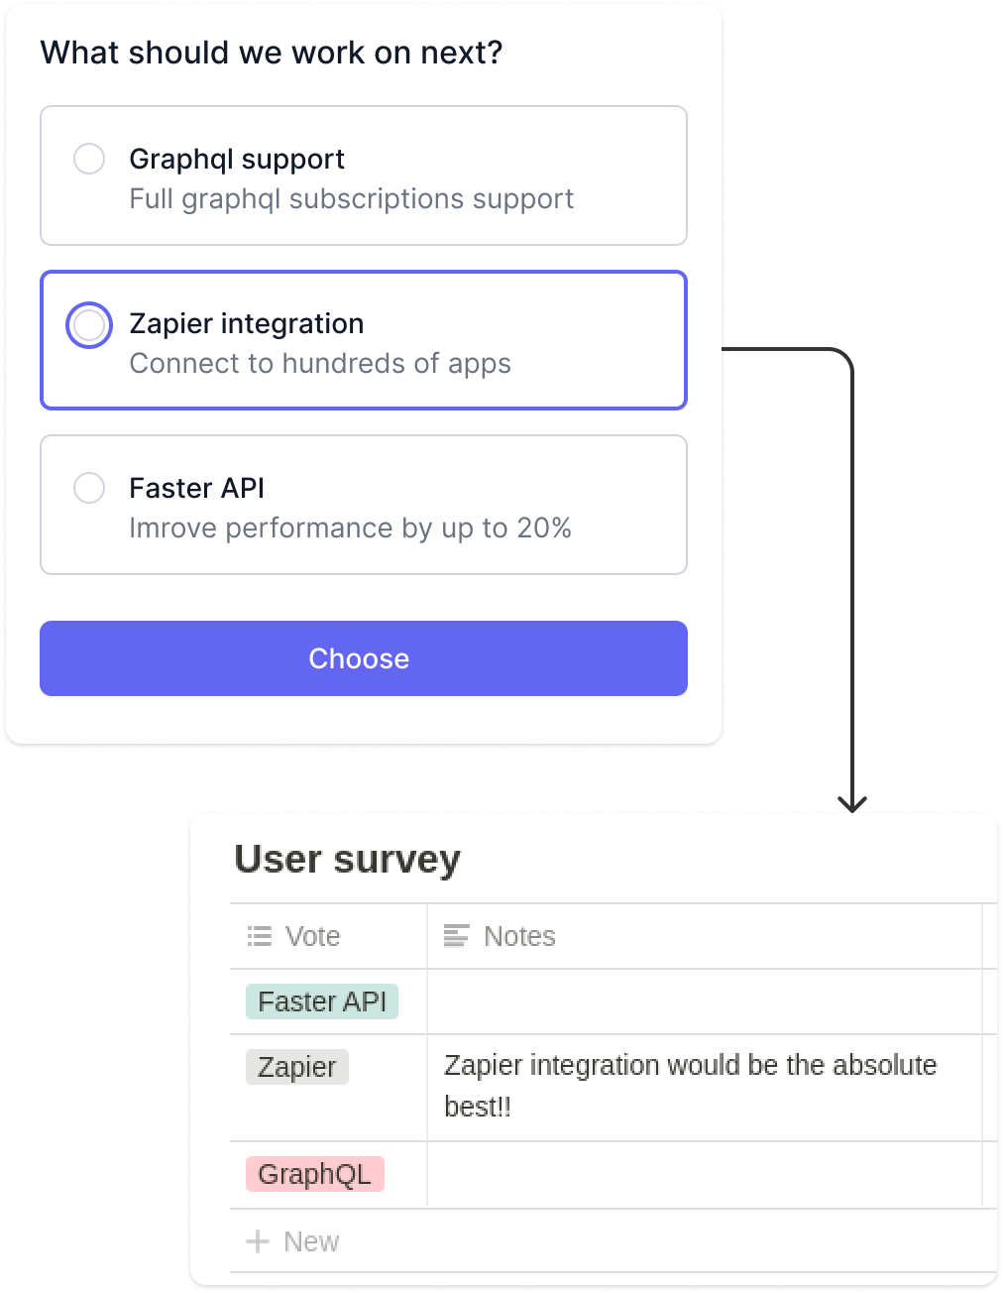The image size is (1003, 1293).
Task: Select the GraphQL vote tag
Action: pos(313,1174)
